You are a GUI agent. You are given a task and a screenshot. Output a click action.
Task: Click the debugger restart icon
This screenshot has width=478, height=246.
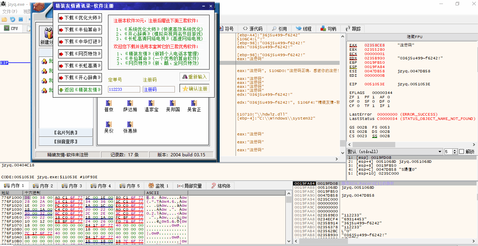(x=13, y=19)
